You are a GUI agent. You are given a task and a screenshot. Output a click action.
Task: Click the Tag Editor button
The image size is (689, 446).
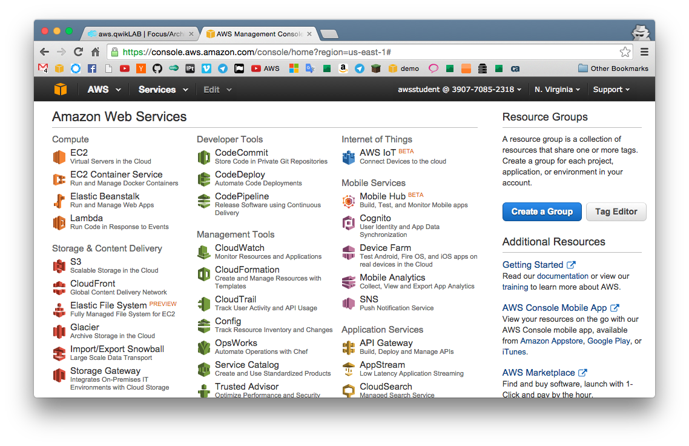tap(616, 211)
